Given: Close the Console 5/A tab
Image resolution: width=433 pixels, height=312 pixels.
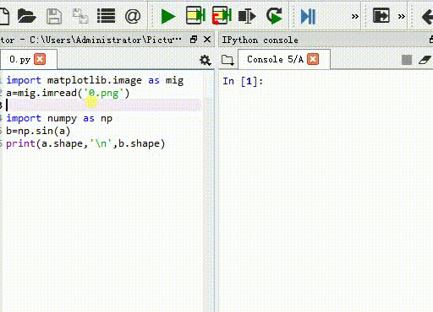Looking at the screenshot, I should pyautogui.click(x=313, y=59).
